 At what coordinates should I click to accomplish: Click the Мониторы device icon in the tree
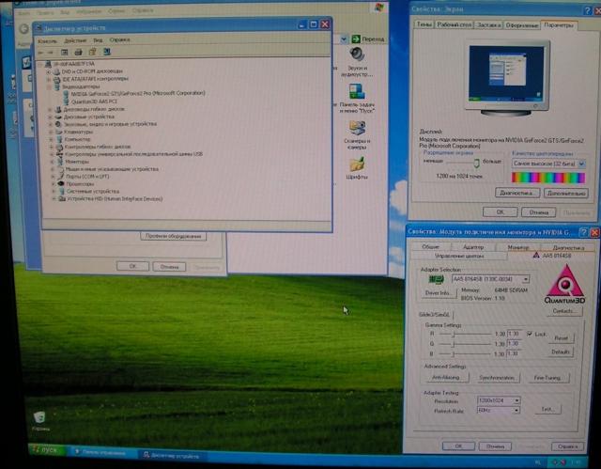click(x=60, y=162)
